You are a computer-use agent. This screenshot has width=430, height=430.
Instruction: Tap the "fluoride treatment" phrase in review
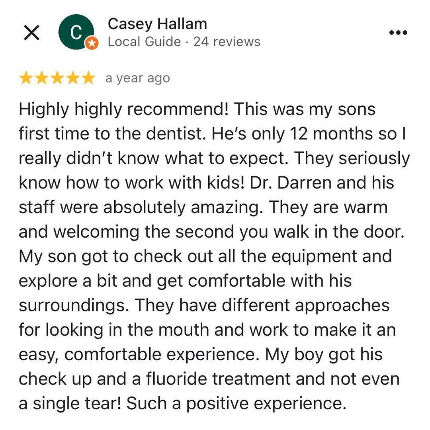click(x=218, y=379)
